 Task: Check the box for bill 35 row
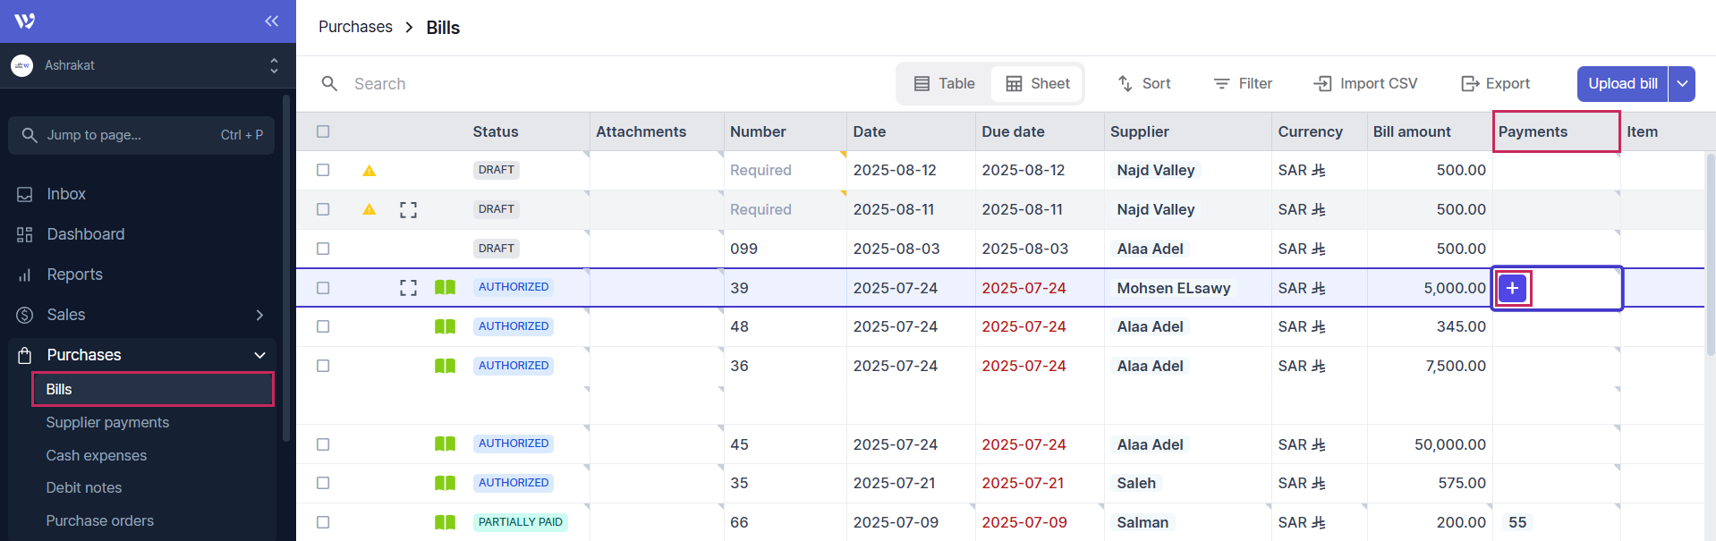pos(323,483)
